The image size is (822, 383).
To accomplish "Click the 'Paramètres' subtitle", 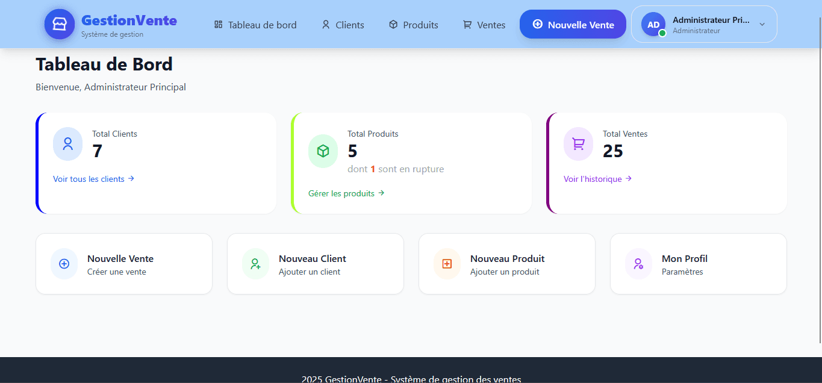I will pyautogui.click(x=682, y=272).
